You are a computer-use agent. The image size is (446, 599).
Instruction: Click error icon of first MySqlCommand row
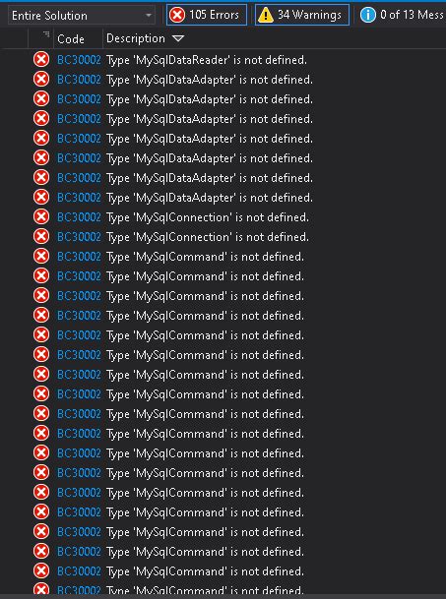click(41, 257)
